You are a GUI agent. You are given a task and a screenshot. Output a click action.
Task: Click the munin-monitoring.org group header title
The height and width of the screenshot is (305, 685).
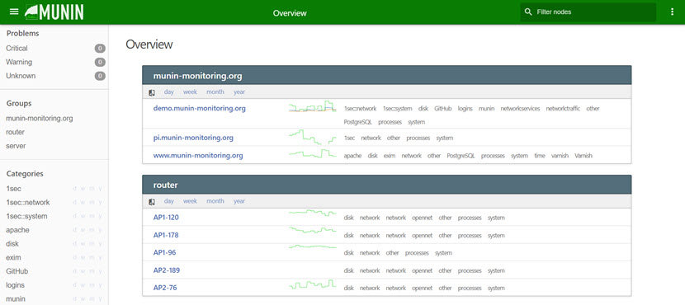[x=197, y=76]
